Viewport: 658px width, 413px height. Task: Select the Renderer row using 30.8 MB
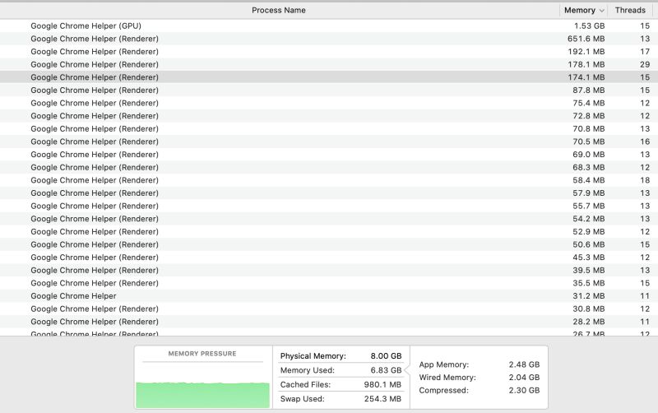tap(329, 309)
